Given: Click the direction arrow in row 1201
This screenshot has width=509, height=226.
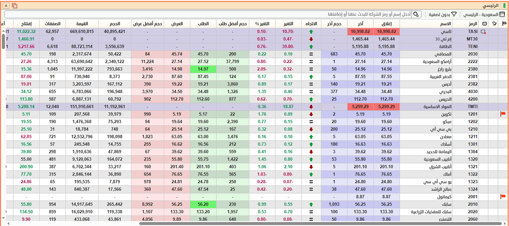Looking at the screenshot, I should coord(311,114).
